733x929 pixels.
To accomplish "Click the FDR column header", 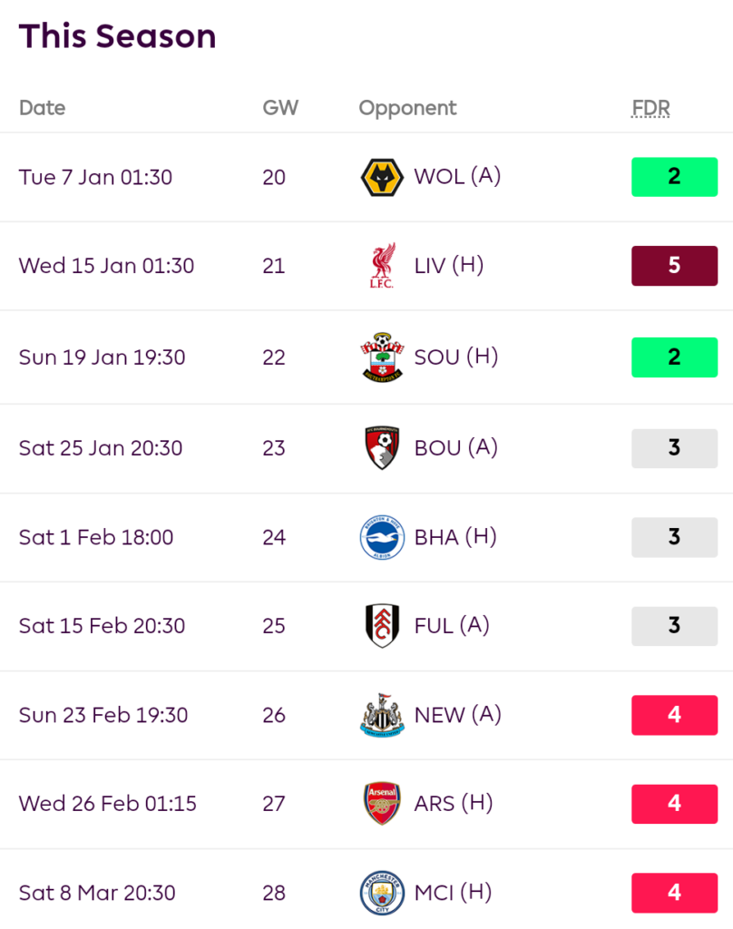I will [x=650, y=109].
